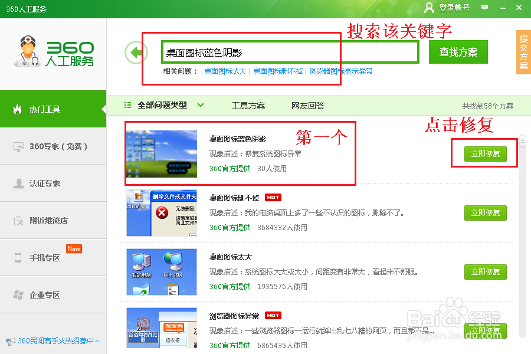Click the 360人工服务 doctor logo

click(54, 51)
